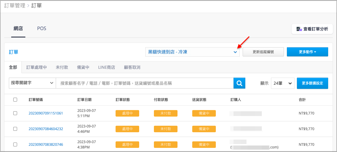This screenshot has height=152, width=337.
Task: Select the 全部 orders tab
Action: [x=13, y=67]
